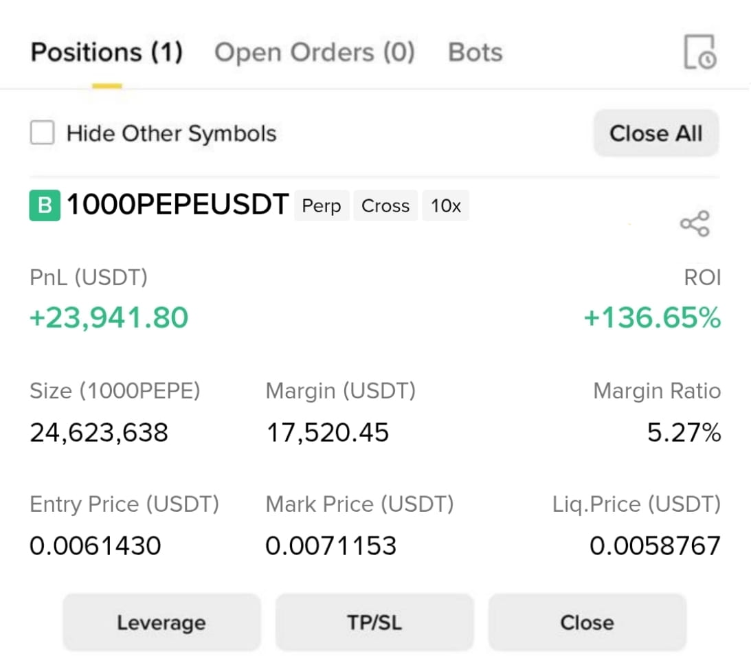Viewport: 751px width, 665px height.
Task: Tap the +23,941.80 PnL value
Action: (x=109, y=317)
